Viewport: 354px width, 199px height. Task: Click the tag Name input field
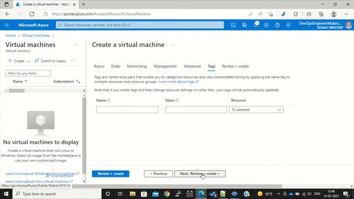127,109
